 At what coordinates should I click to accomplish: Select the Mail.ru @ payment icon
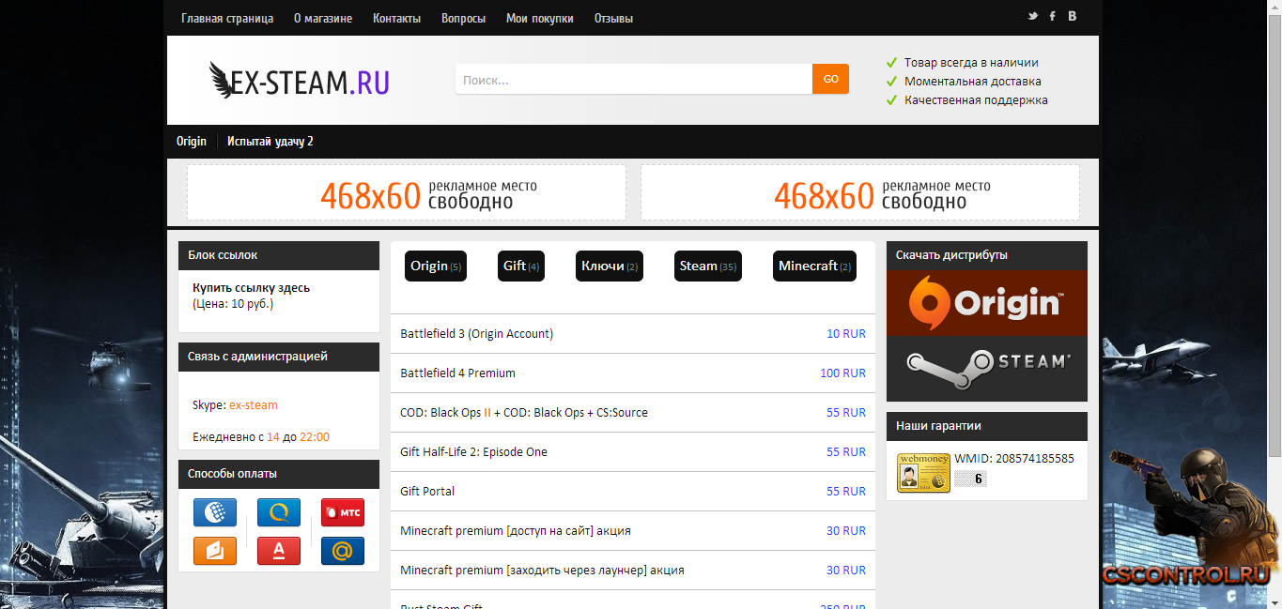tap(342, 551)
